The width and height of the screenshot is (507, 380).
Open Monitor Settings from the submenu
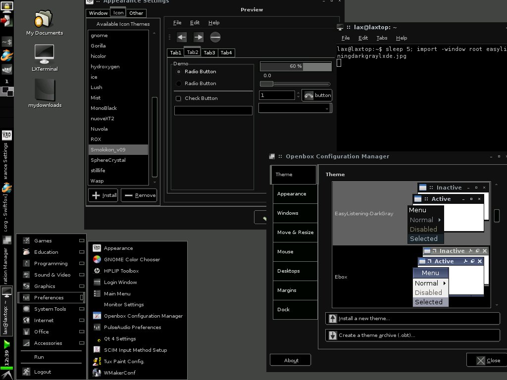(x=137, y=304)
